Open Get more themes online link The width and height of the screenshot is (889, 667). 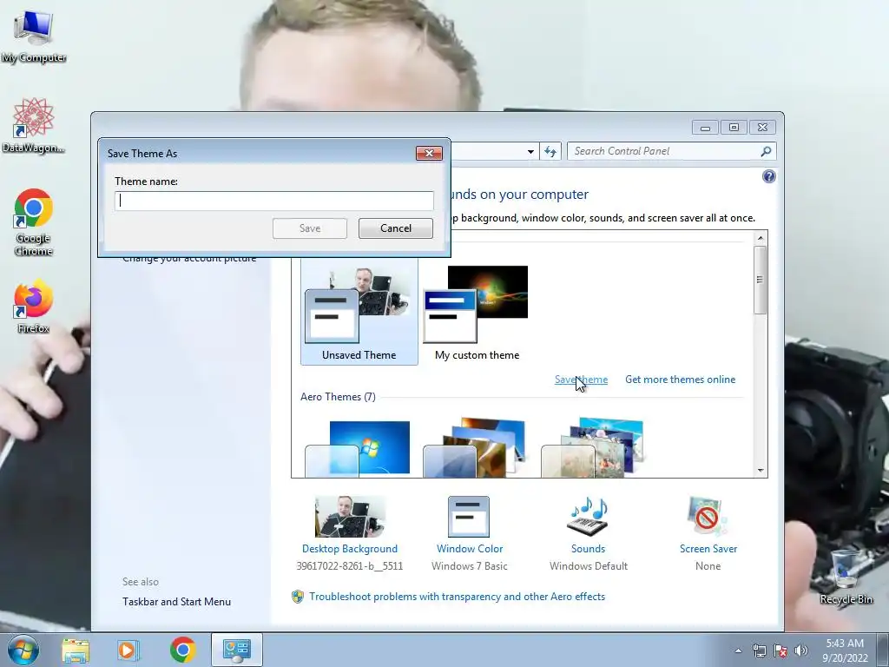681,380
